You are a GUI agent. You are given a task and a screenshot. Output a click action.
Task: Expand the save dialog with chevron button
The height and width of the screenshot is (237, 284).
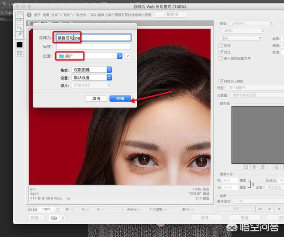click(x=128, y=56)
